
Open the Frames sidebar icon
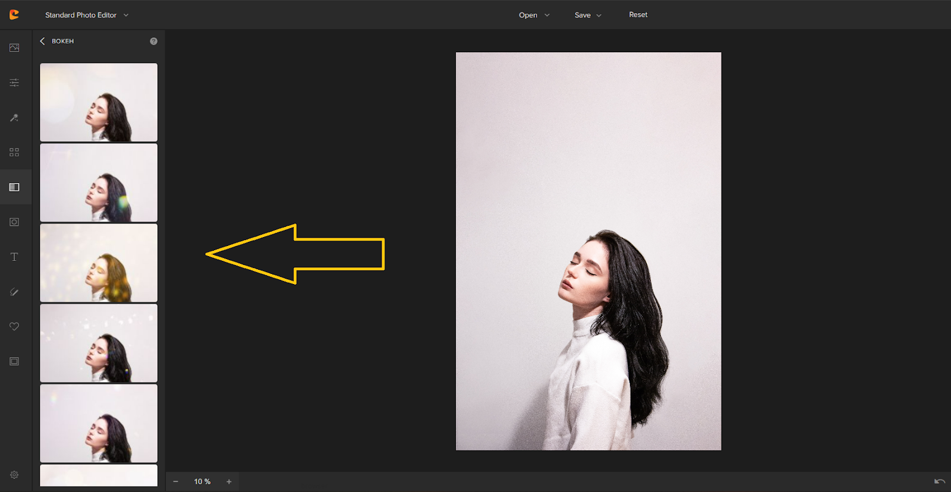[14, 361]
